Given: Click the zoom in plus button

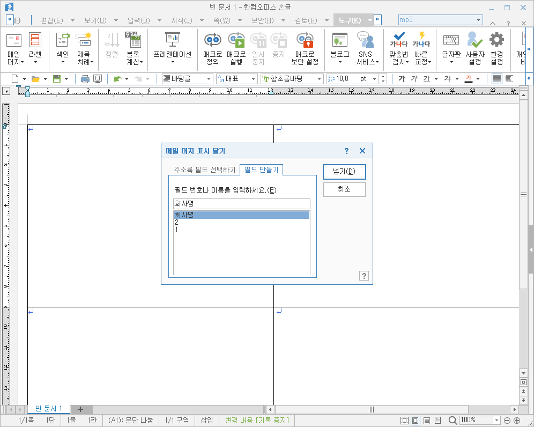Looking at the screenshot, I should point(517,421).
